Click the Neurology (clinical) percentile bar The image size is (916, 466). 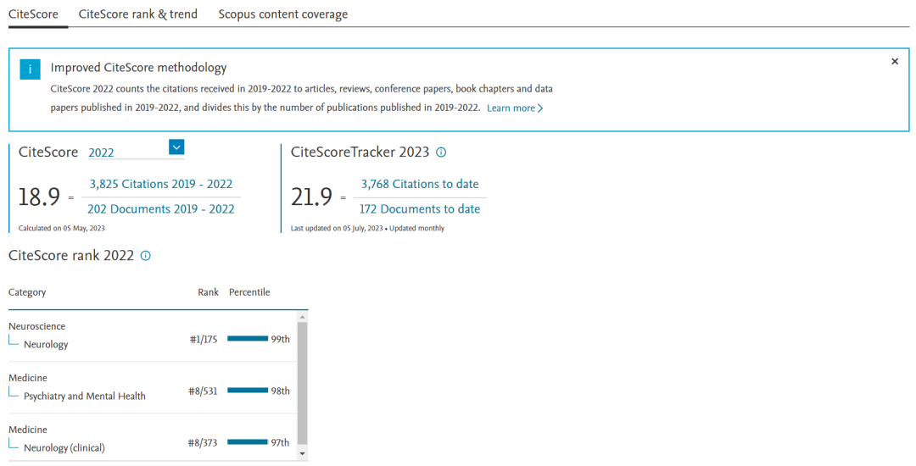pyautogui.click(x=248, y=442)
